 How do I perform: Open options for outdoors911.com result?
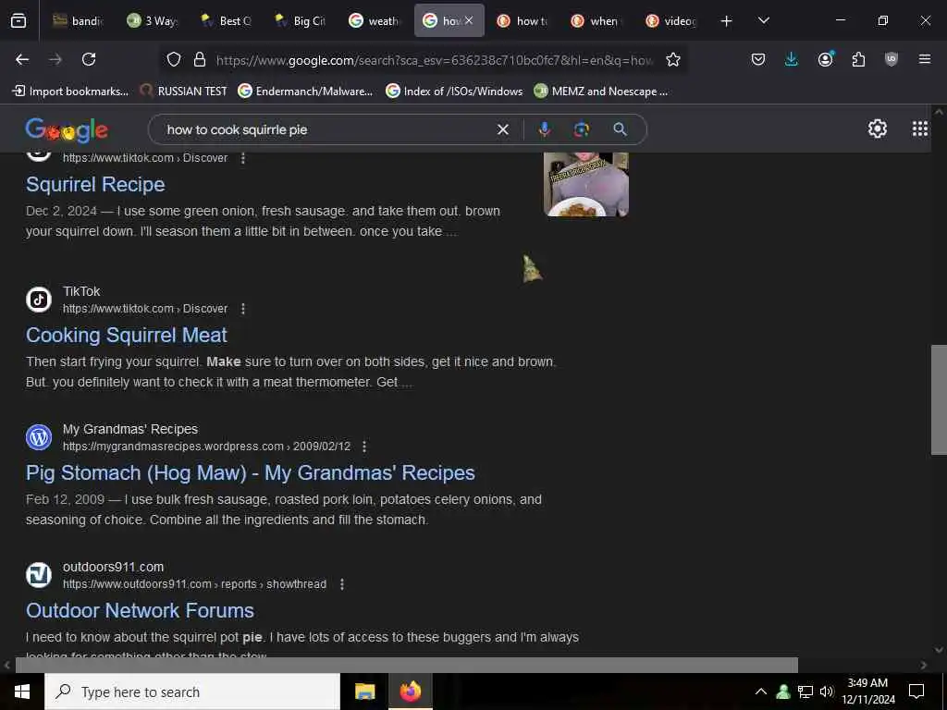click(x=342, y=584)
